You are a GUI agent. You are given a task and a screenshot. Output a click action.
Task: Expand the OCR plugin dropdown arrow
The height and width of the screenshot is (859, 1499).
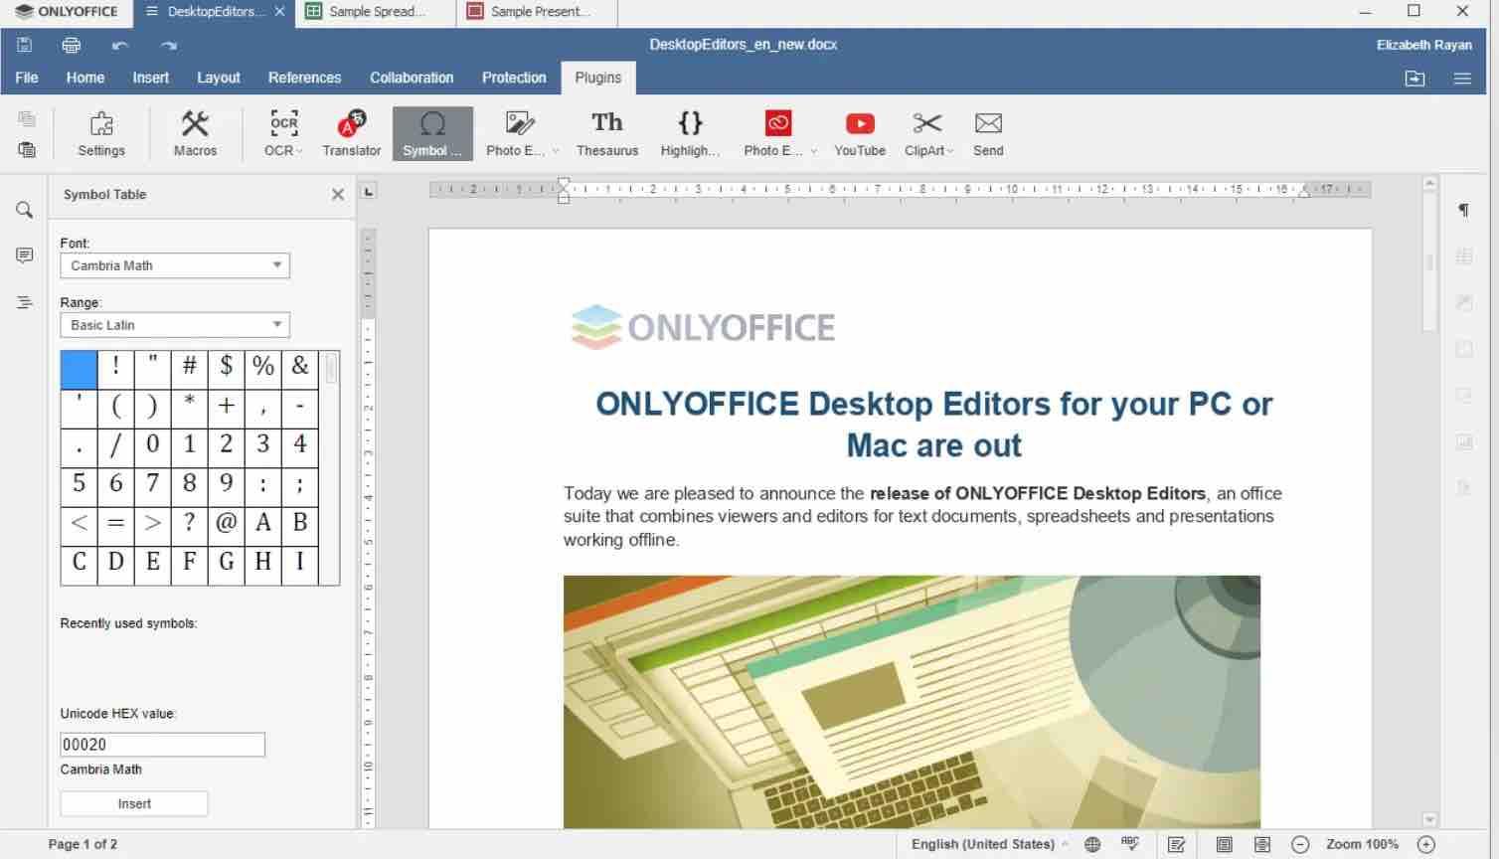tap(298, 151)
